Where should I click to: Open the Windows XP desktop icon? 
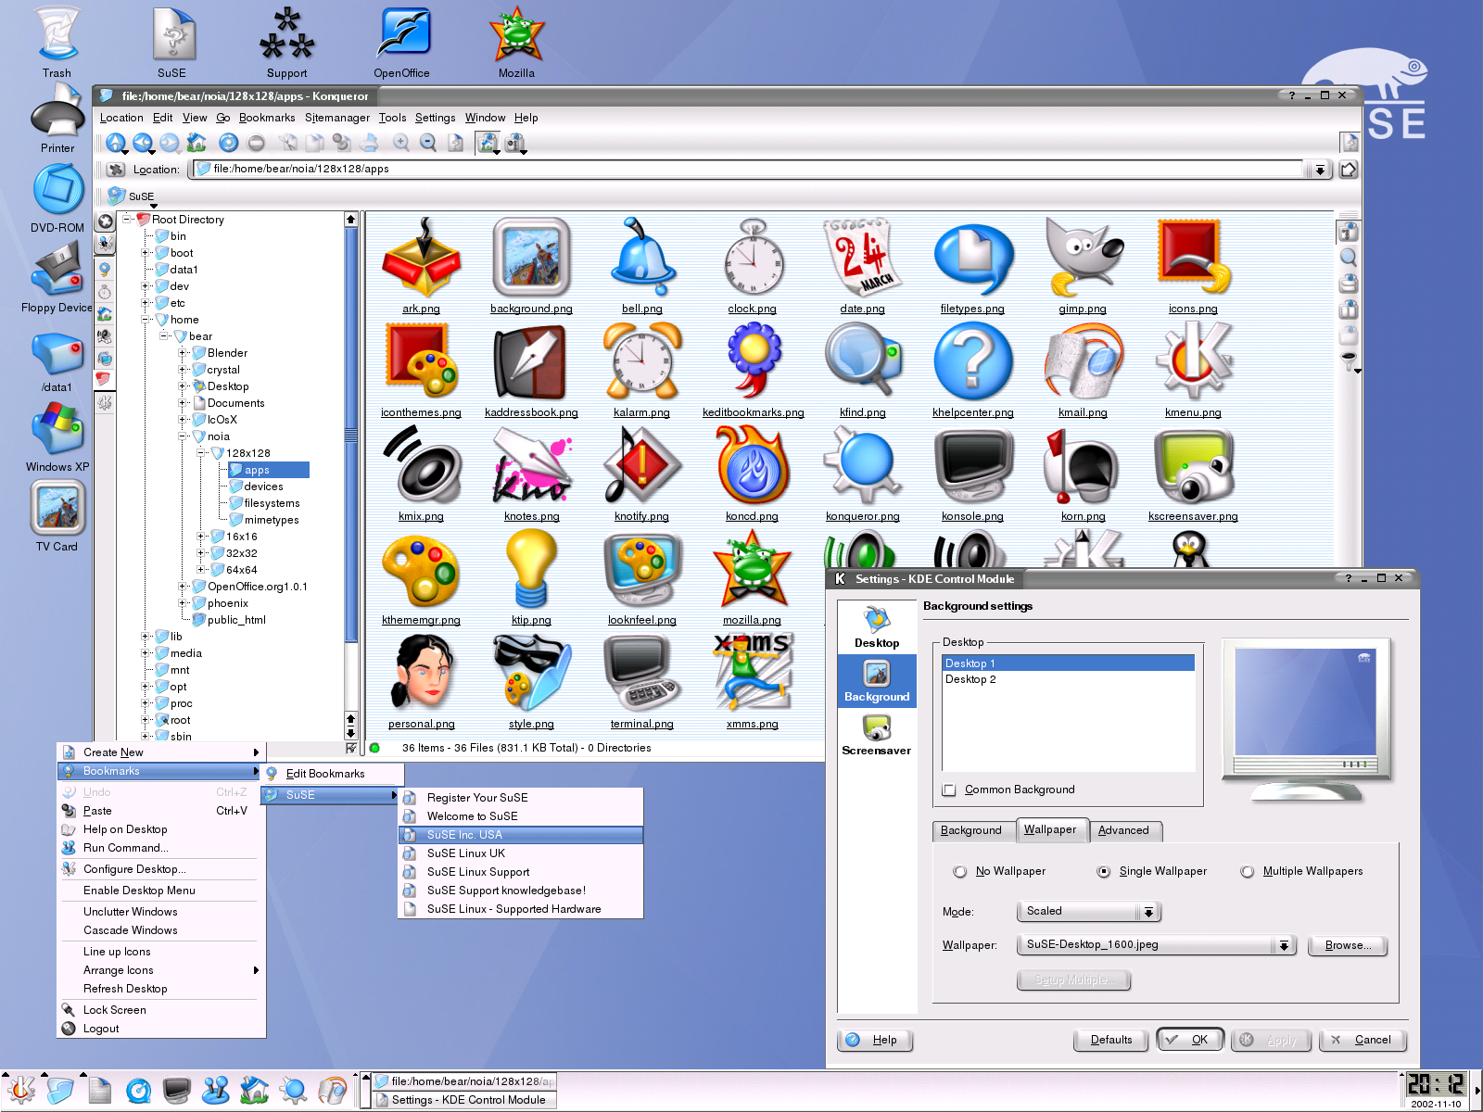[x=57, y=436]
